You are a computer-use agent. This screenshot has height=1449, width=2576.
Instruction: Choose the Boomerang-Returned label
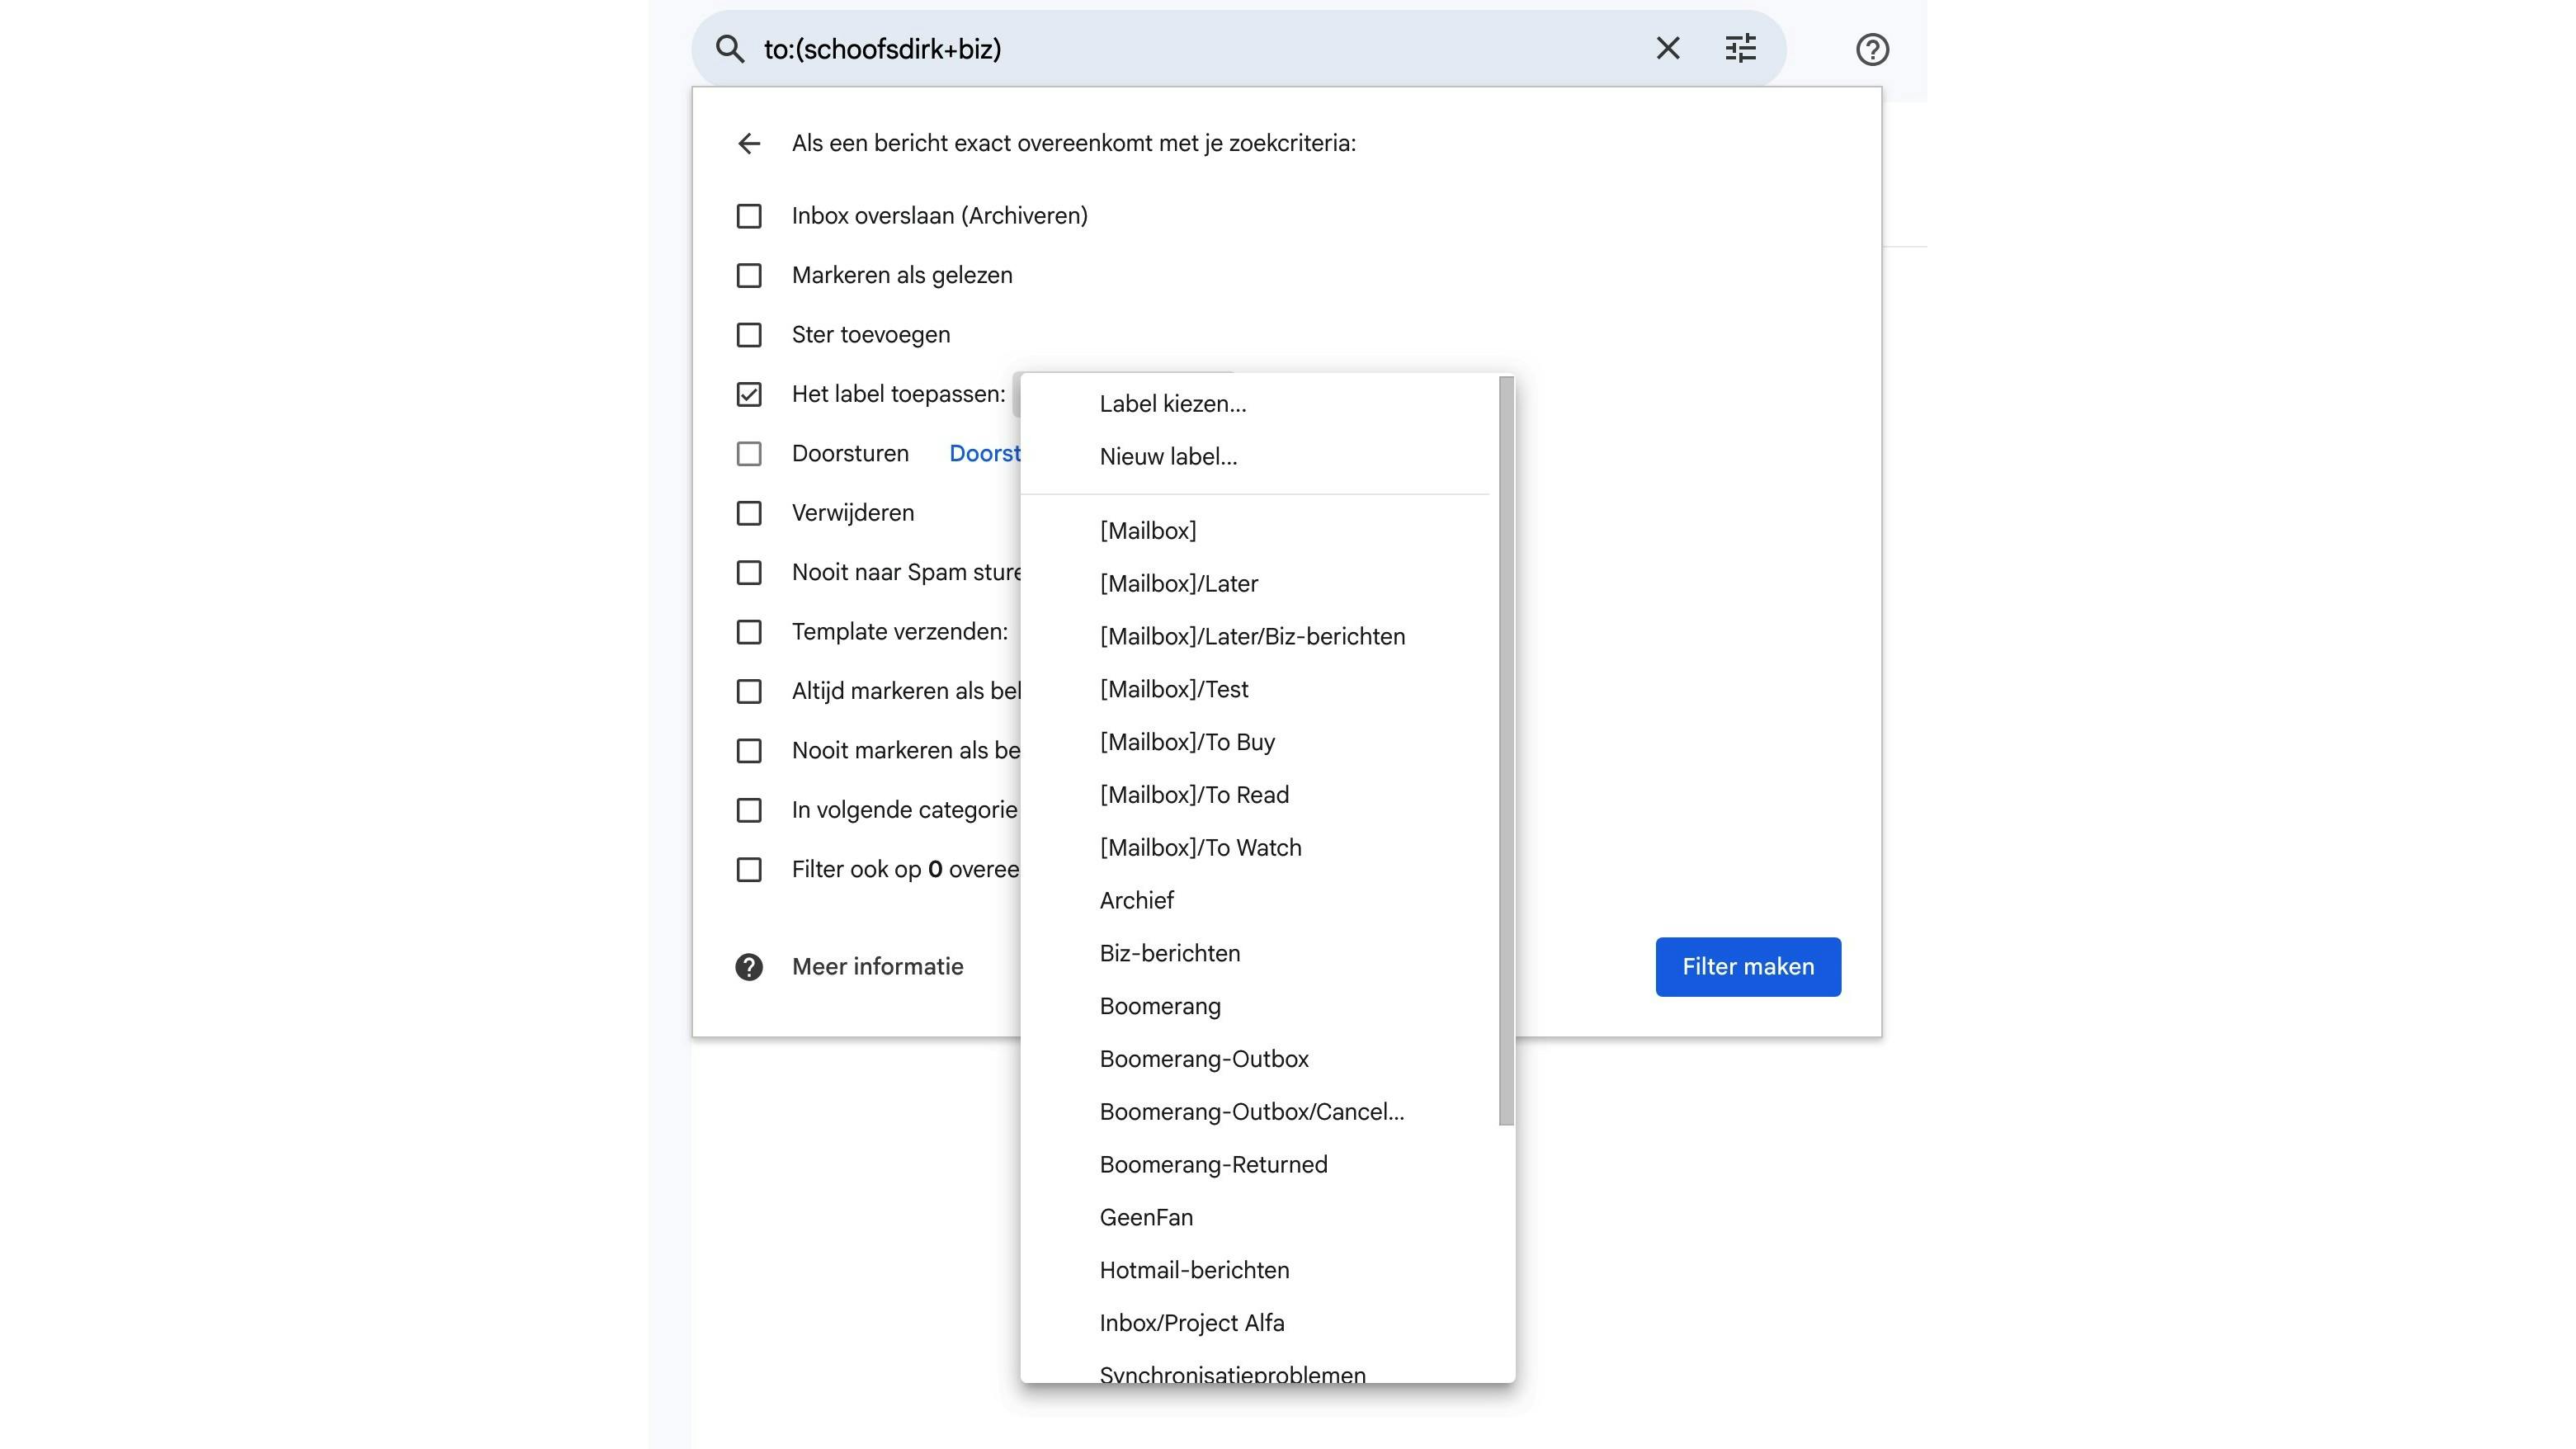(1213, 1164)
